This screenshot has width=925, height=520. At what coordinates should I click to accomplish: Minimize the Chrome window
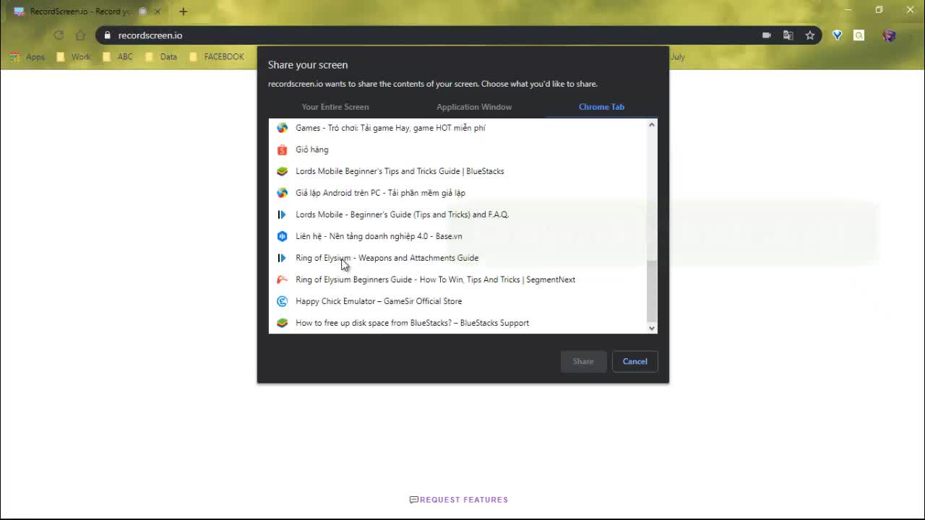tap(848, 10)
